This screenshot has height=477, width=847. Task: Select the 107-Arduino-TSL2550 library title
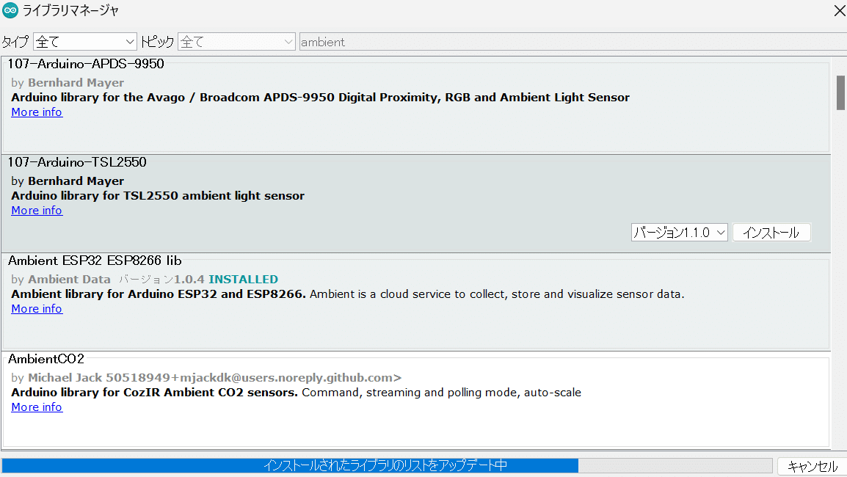(77, 162)
